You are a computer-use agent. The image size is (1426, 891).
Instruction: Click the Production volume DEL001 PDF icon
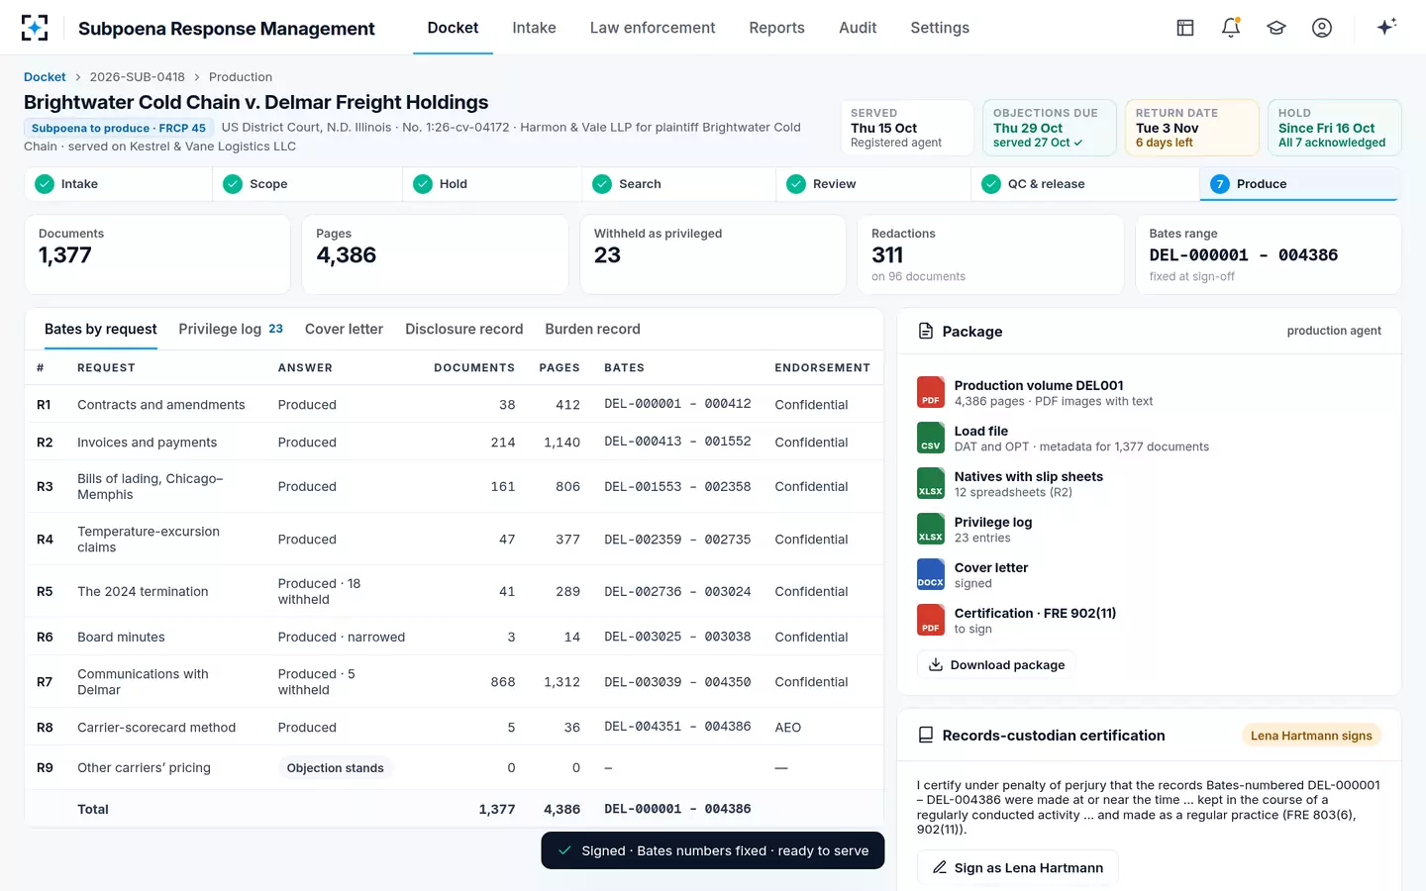point(931,392)
